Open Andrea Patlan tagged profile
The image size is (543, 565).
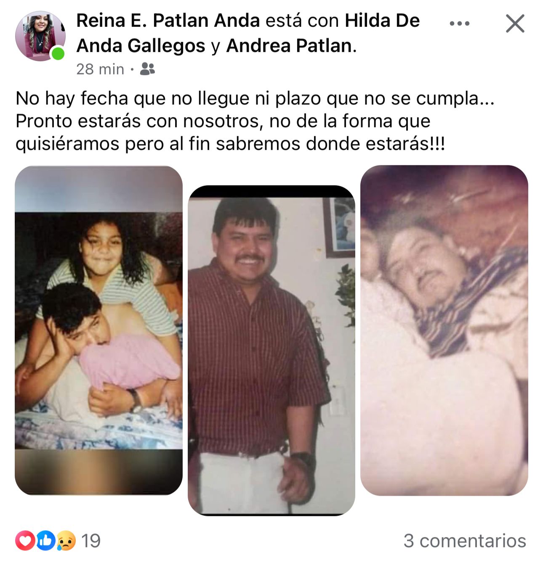click(x=289, y=46)
